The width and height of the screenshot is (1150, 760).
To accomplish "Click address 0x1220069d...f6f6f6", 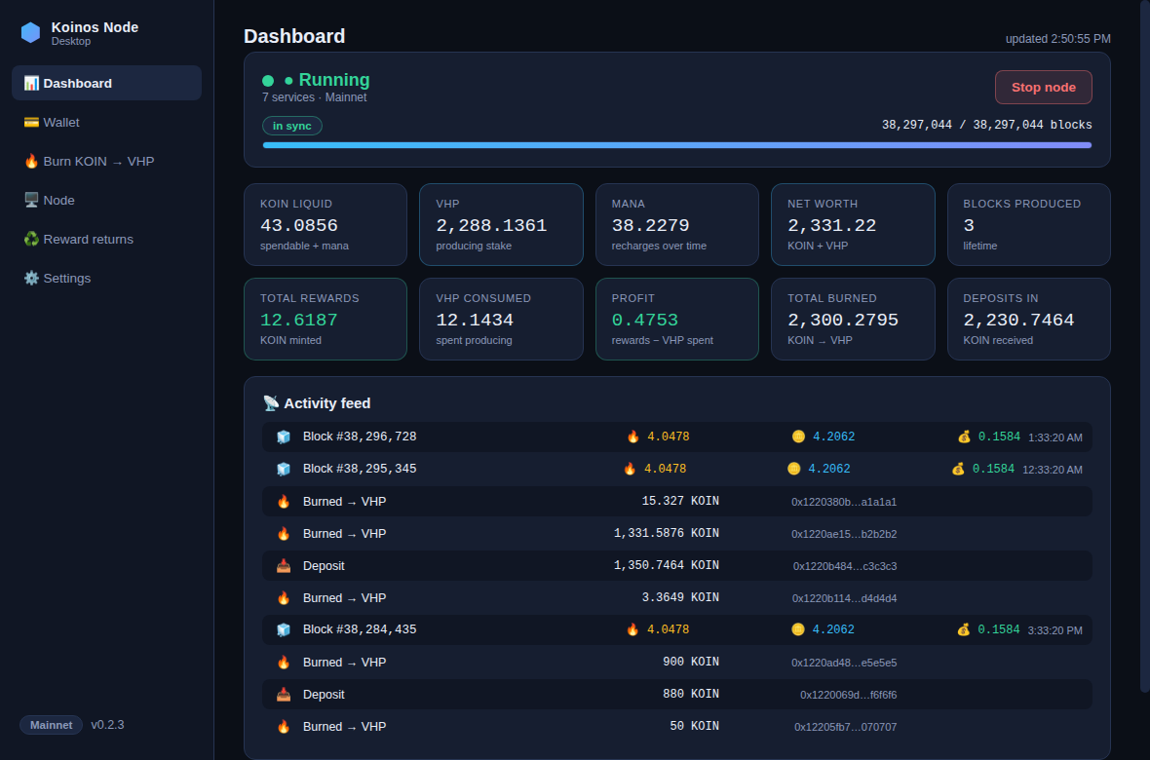I will (849, 695).
